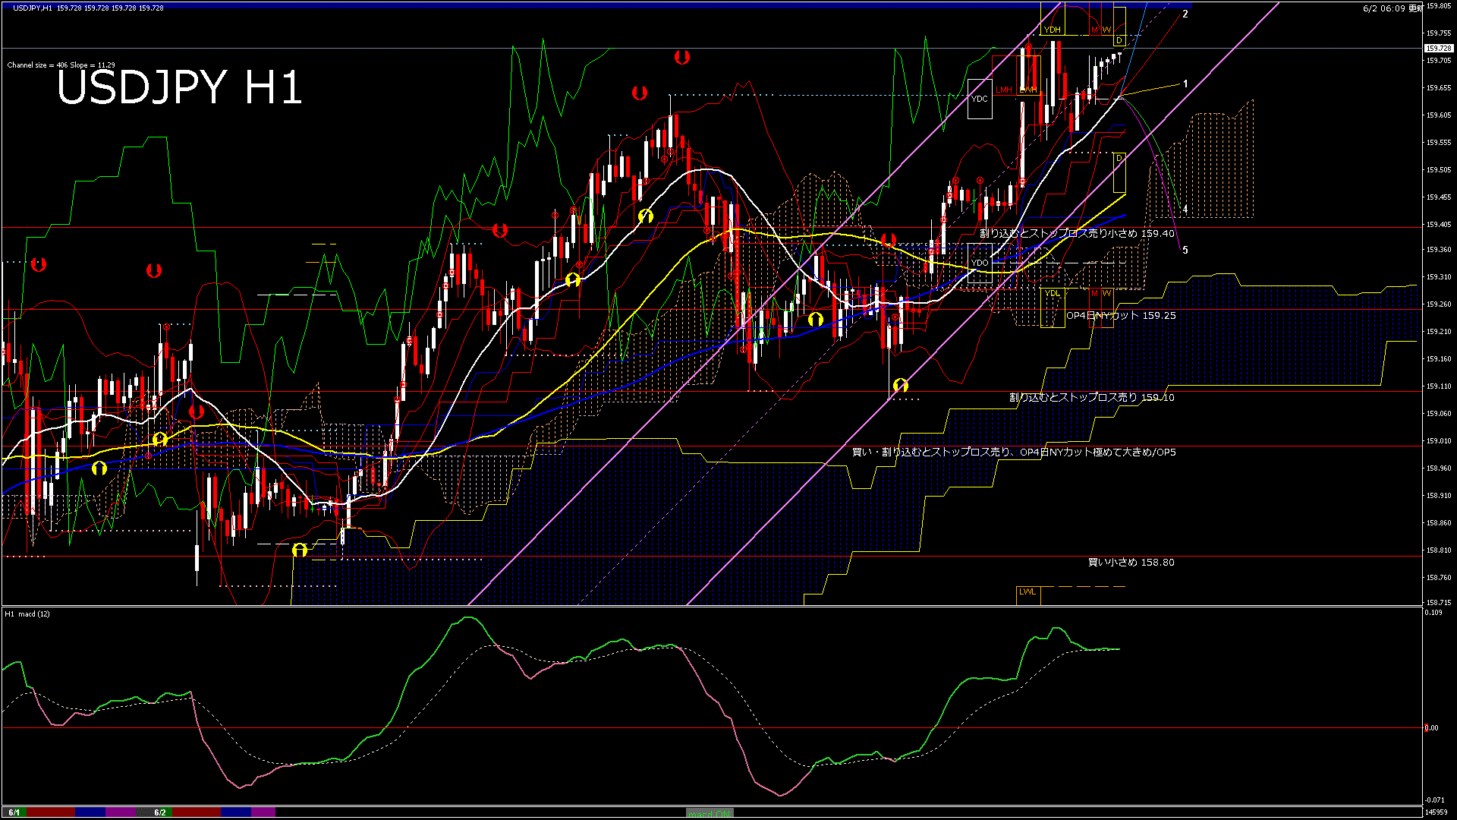This screenshot has height=820, width=1457.
Task: Click the USDJPY,H1 quote header
Action: (88, 8)
